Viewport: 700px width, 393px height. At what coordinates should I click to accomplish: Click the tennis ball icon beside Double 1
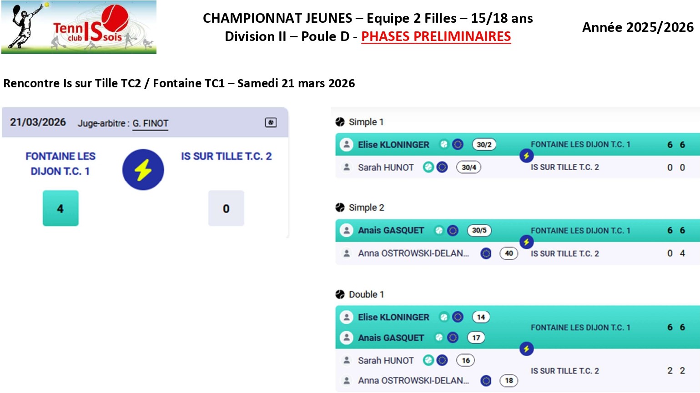pyautogui.click(x=340, y=294)
